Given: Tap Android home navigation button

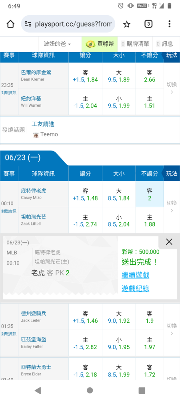Looking at the screenshot, I should click(90, 390).
